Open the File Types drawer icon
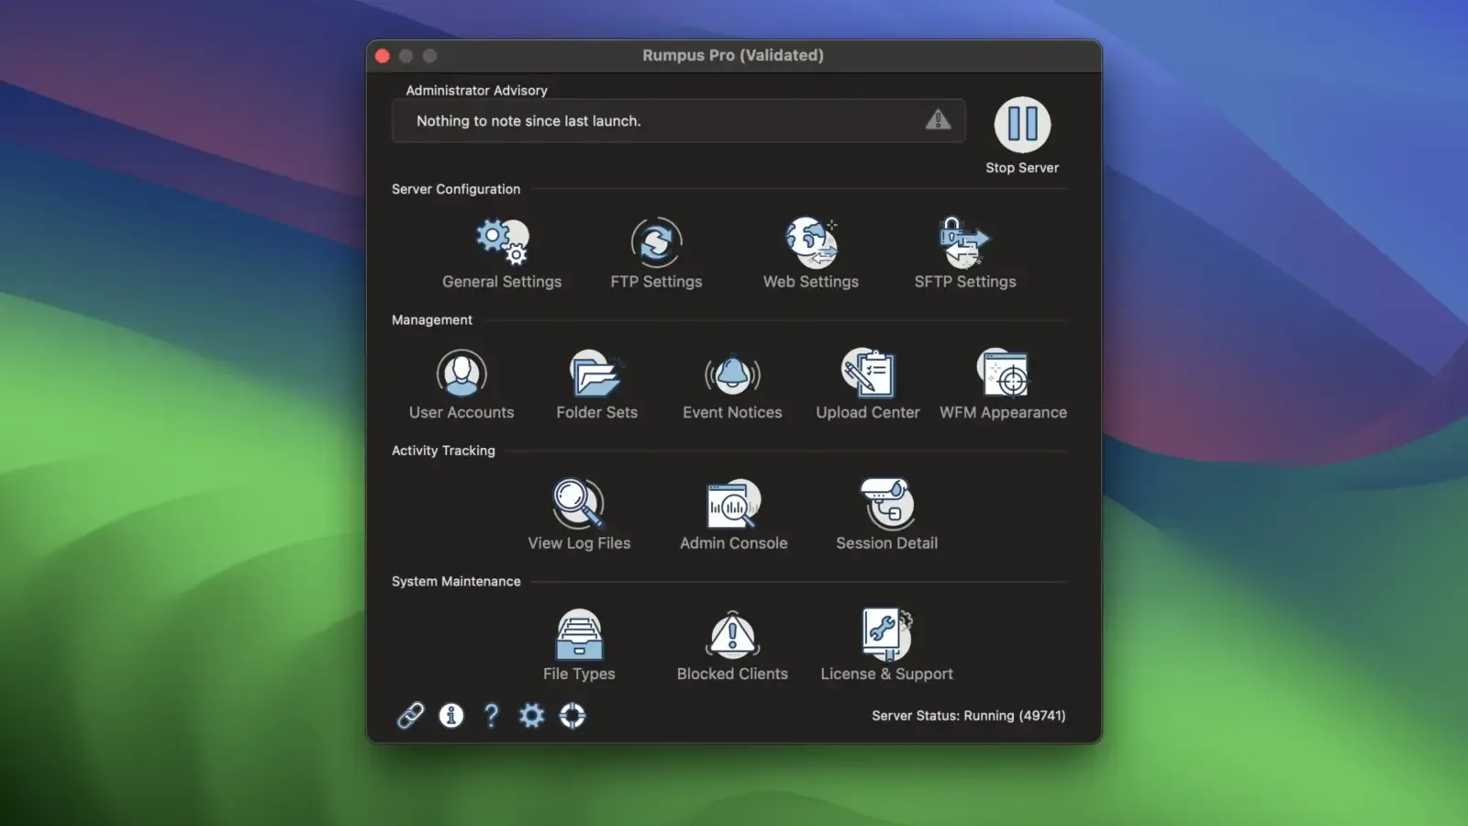 (x=579, y=634)
